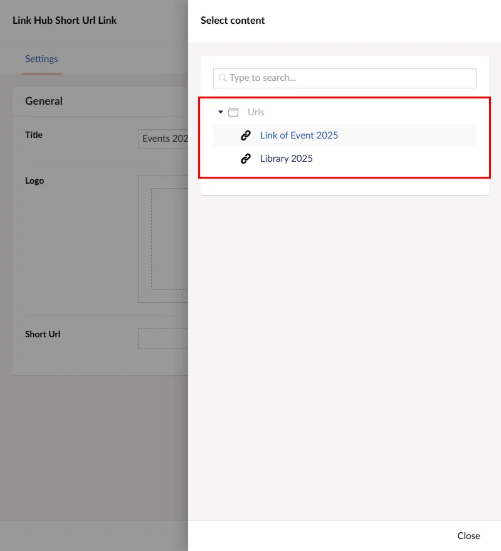The width and height of the screenshot is (501, 551).
Task: Click the Select content panel heading
Action: click(x=233, y=20)
